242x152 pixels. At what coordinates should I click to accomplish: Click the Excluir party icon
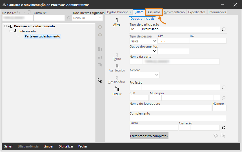(x=117, y=89)
